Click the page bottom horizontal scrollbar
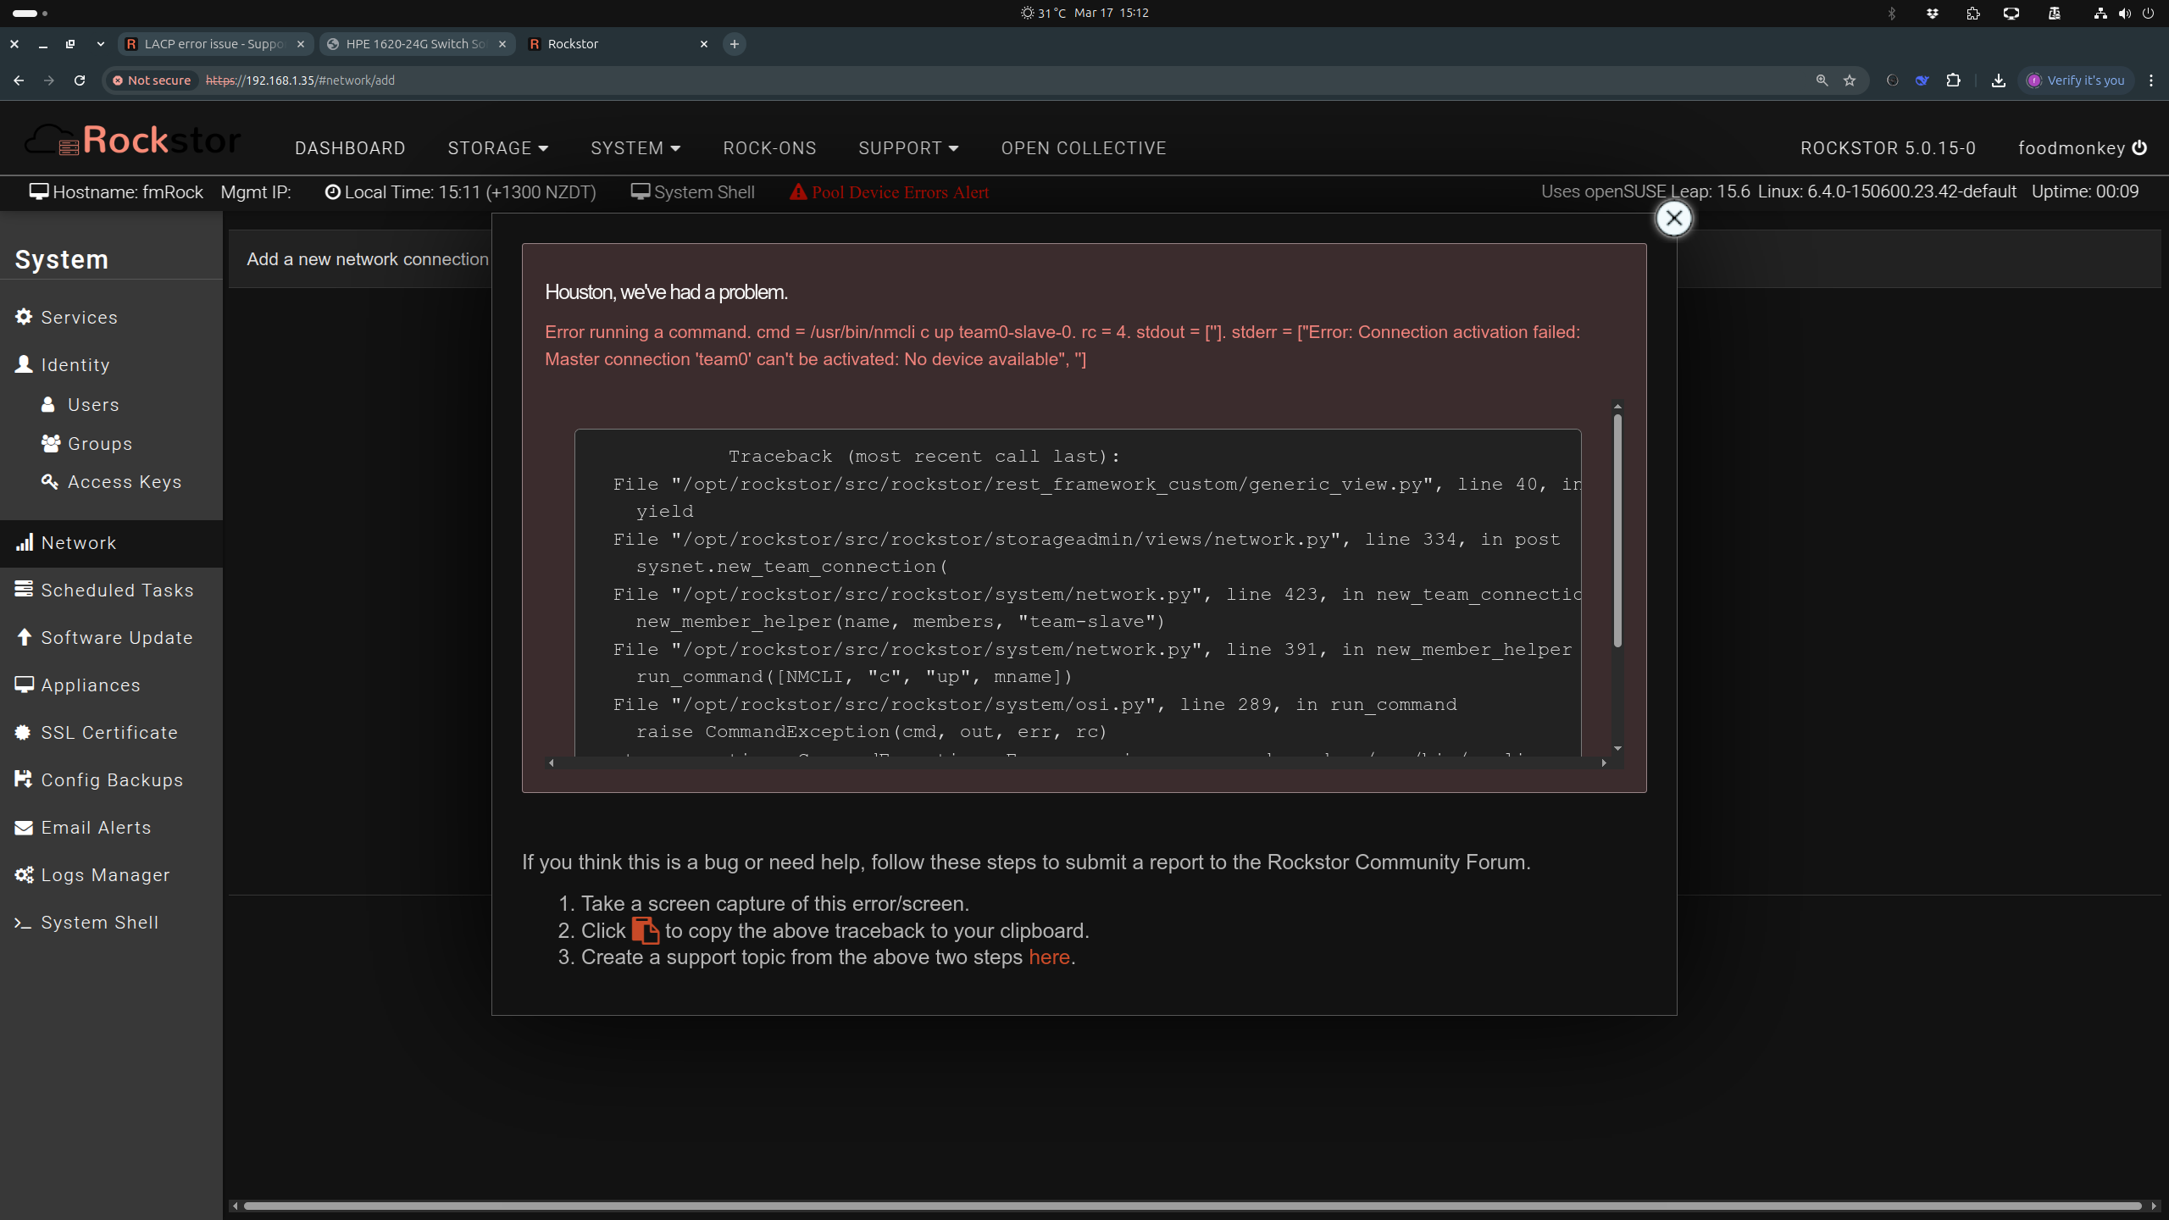The height and width of the screenshot is (1220, 2169). [x=1192, y=1206]
